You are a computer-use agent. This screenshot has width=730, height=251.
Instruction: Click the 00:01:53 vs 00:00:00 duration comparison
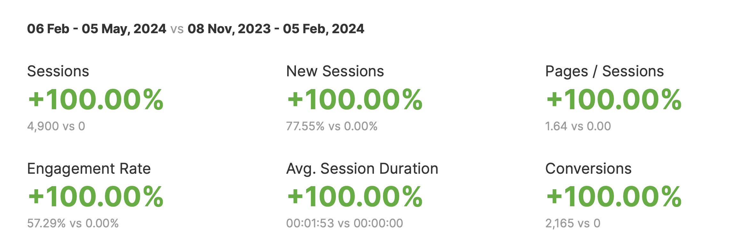[x=345, y=223]
